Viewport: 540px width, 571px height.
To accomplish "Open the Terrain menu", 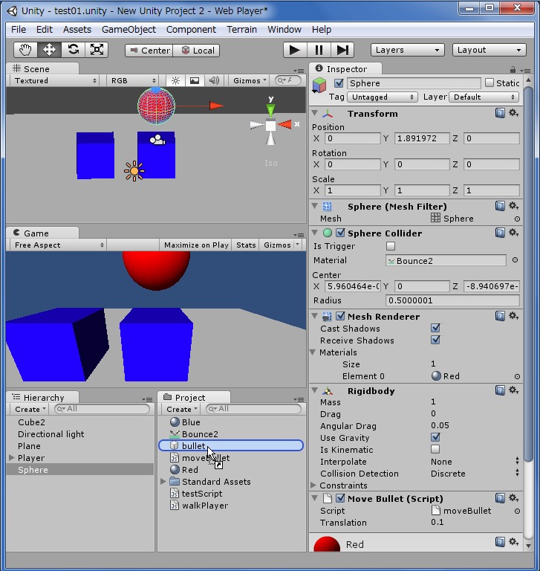I will click(x=241, y=29).
